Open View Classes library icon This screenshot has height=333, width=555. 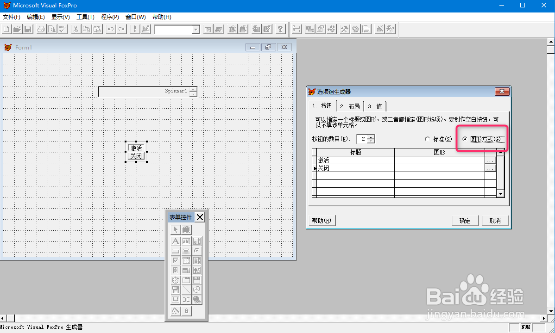point(186,229)
